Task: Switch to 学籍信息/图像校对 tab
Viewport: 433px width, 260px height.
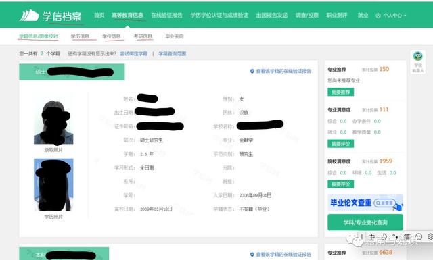Action: pyautogui.click(x=39, y=36)
